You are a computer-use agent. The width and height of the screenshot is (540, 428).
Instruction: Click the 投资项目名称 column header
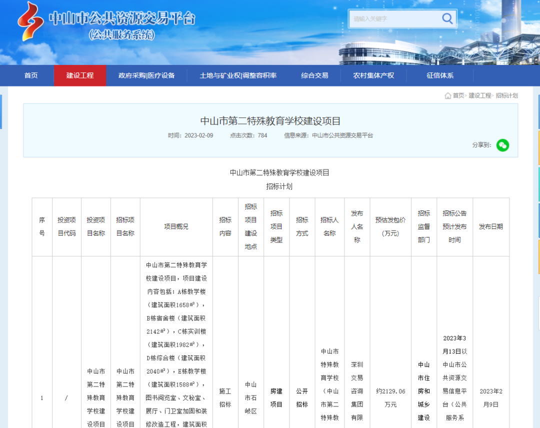coord(95,226)
